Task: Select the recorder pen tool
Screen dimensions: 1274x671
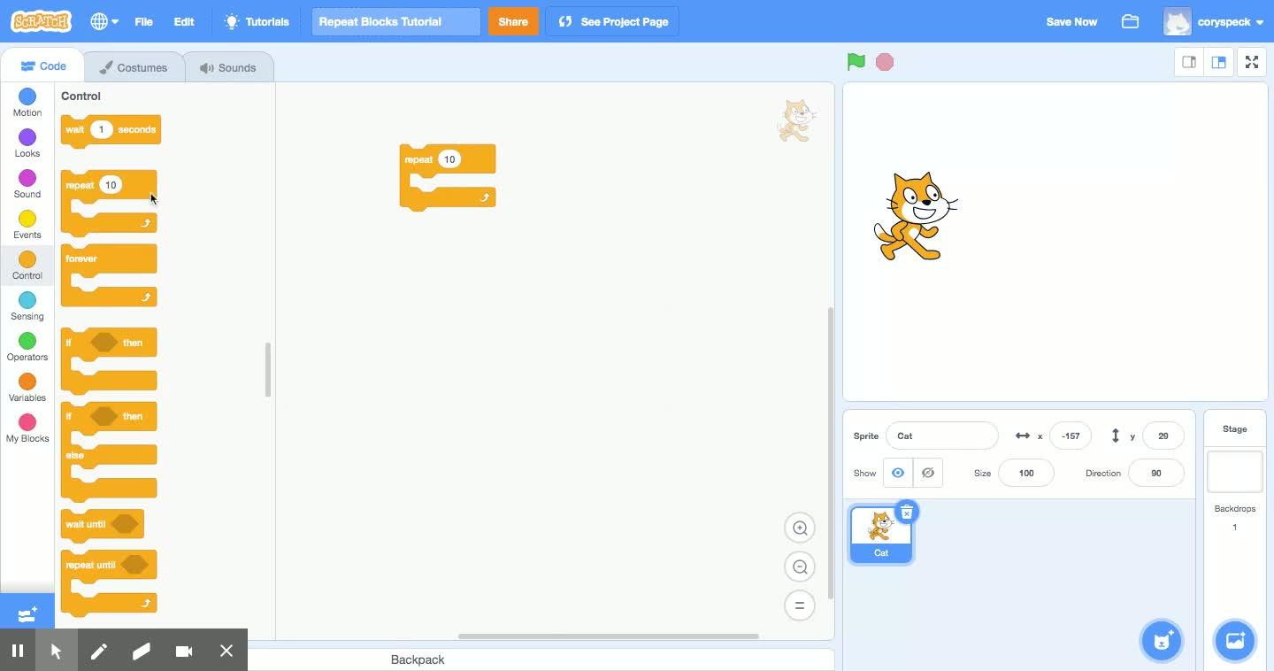Action: [99, 652]
